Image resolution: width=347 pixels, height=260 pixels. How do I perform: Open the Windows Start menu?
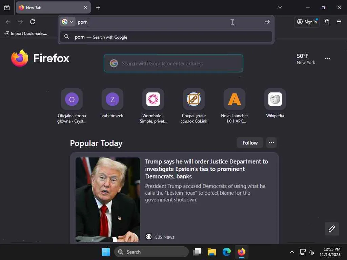click(x=106, y=252)
